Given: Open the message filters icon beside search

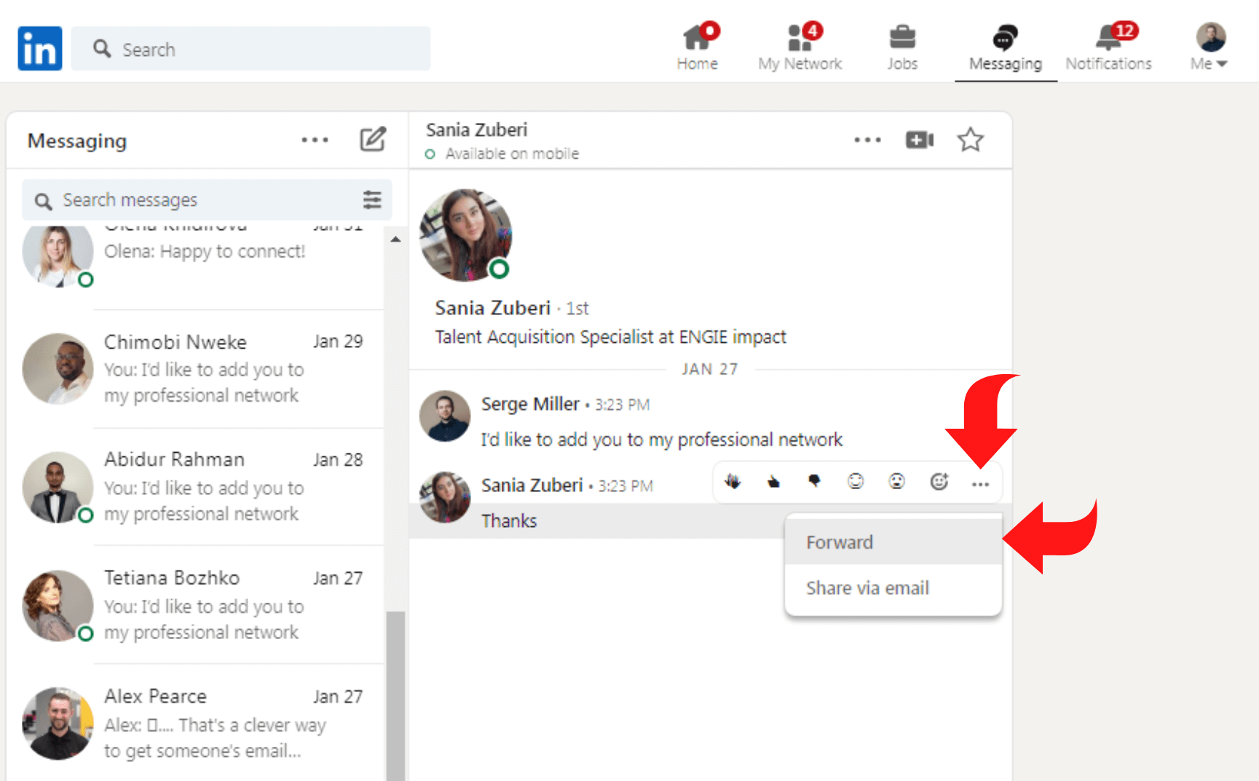Looking at the screenshot, I should (x=372, y=199).
